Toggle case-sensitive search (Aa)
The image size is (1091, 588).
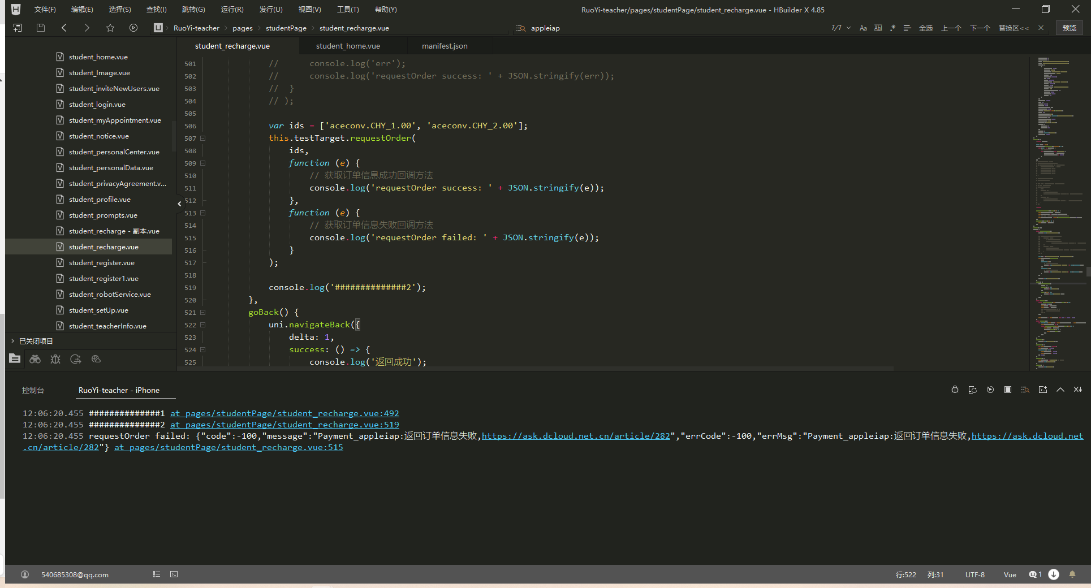[863, 28]
